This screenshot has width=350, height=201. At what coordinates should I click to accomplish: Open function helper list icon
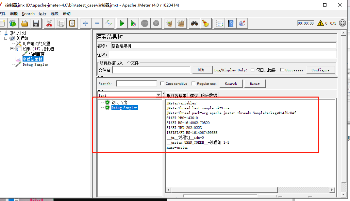(x=219, y=23)
